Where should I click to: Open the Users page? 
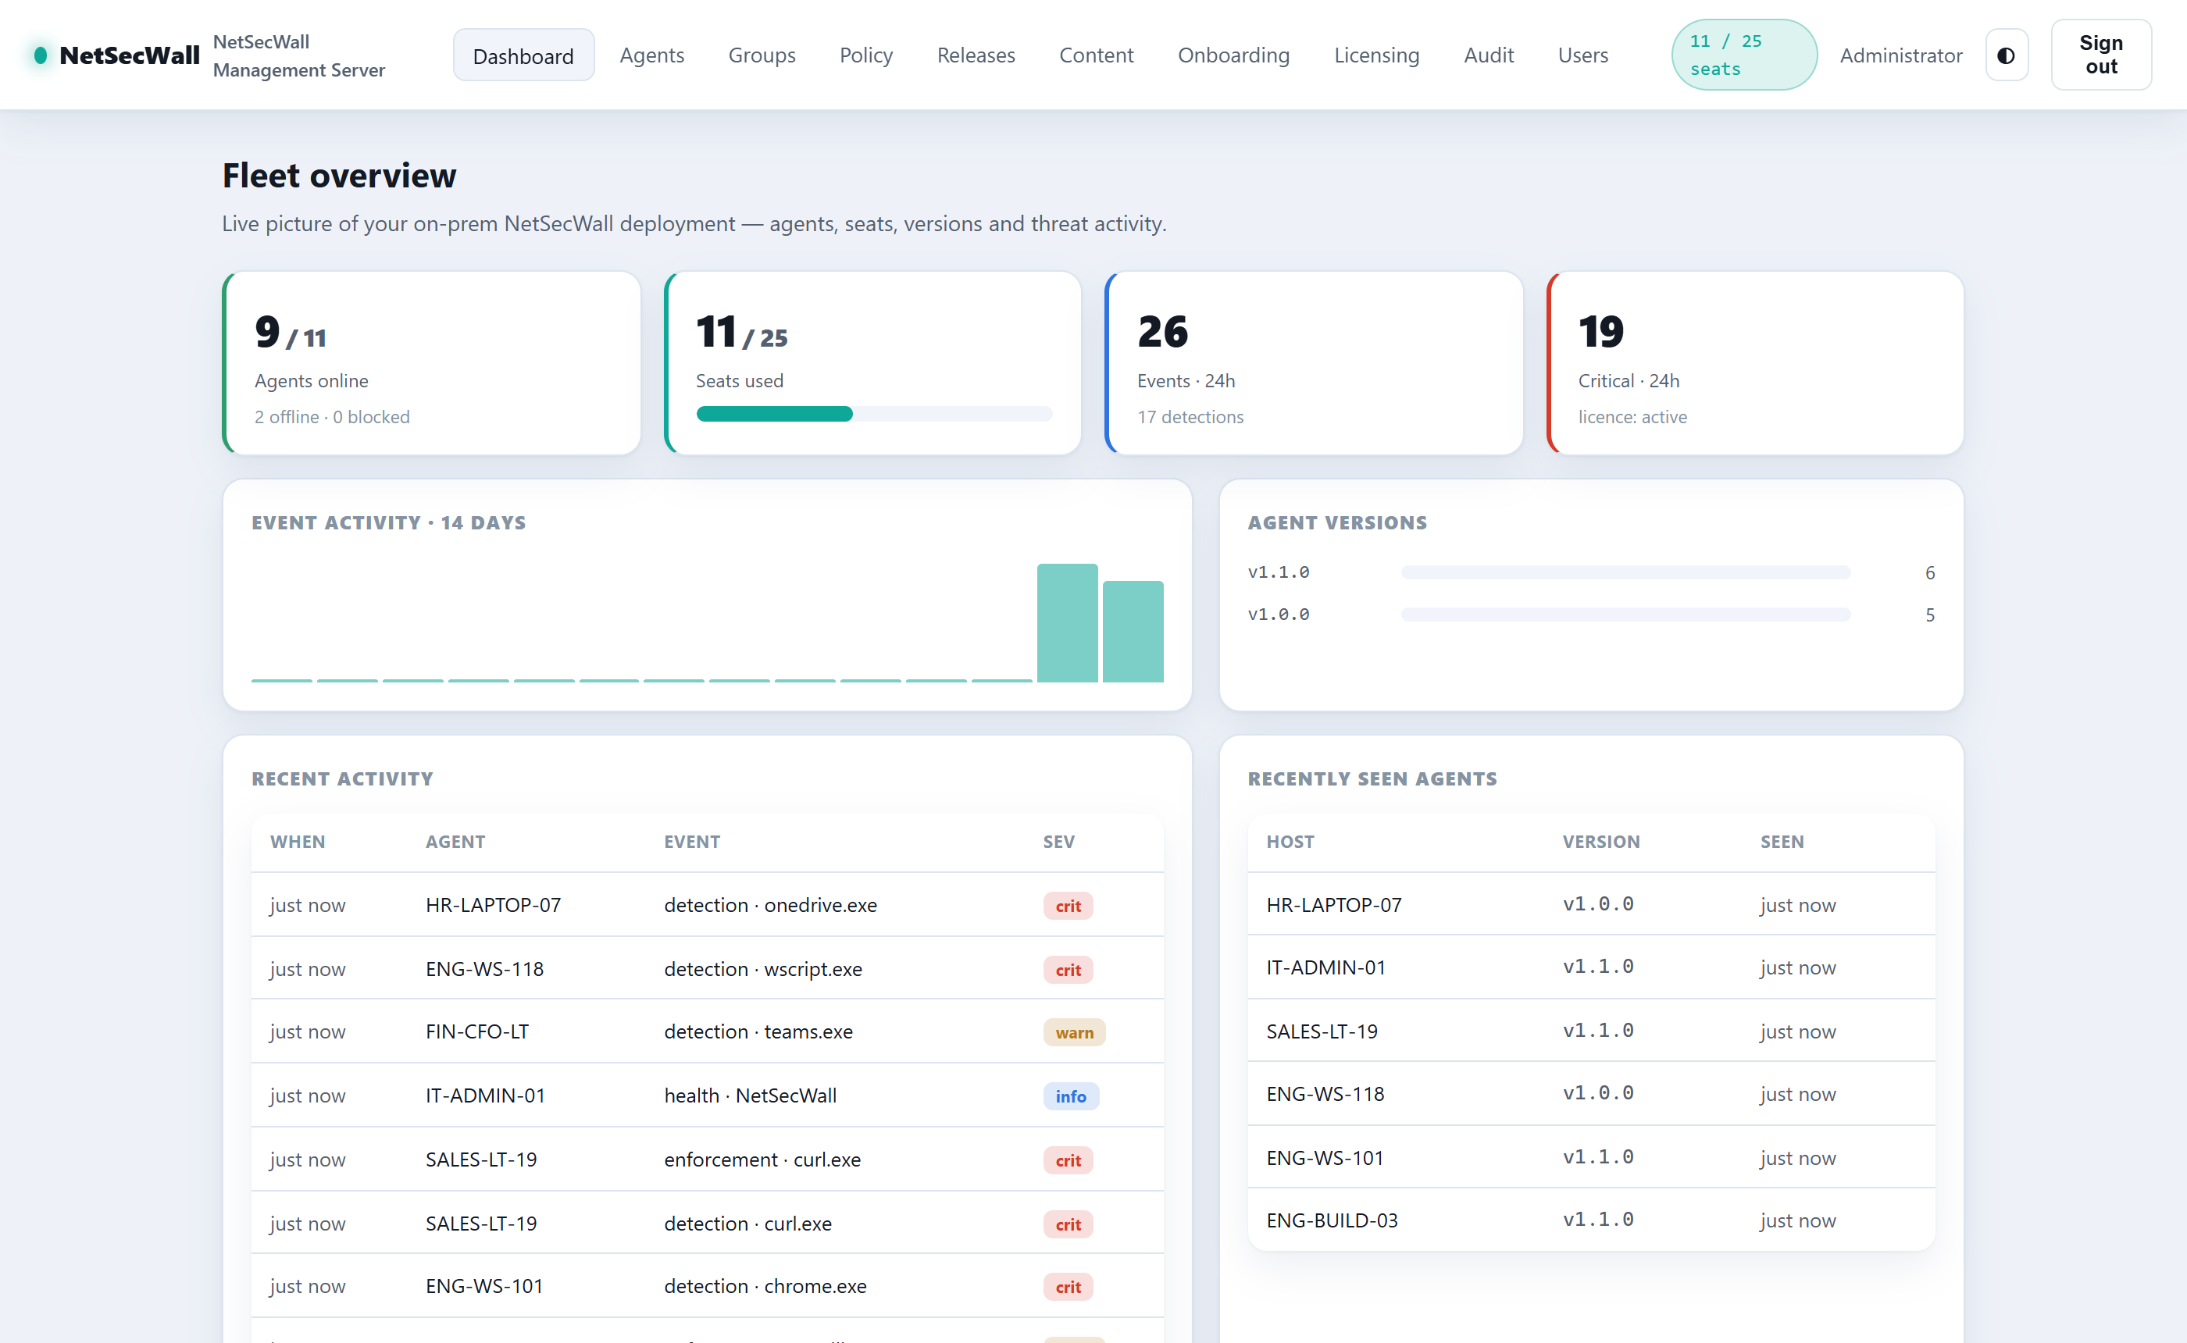1582,55
